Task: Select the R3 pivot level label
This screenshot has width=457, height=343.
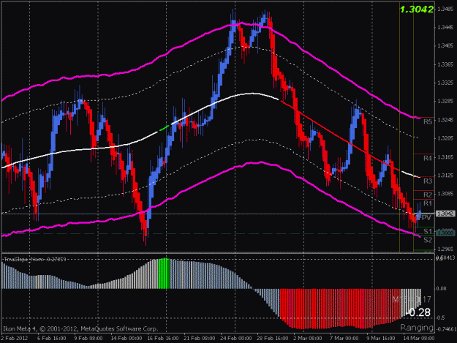Action: coord(428,181)
